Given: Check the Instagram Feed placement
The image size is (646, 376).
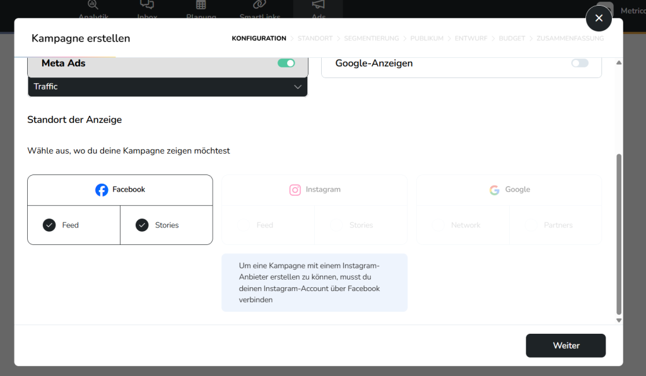Looking at the screenshot, I should click(x=244, y=225).
